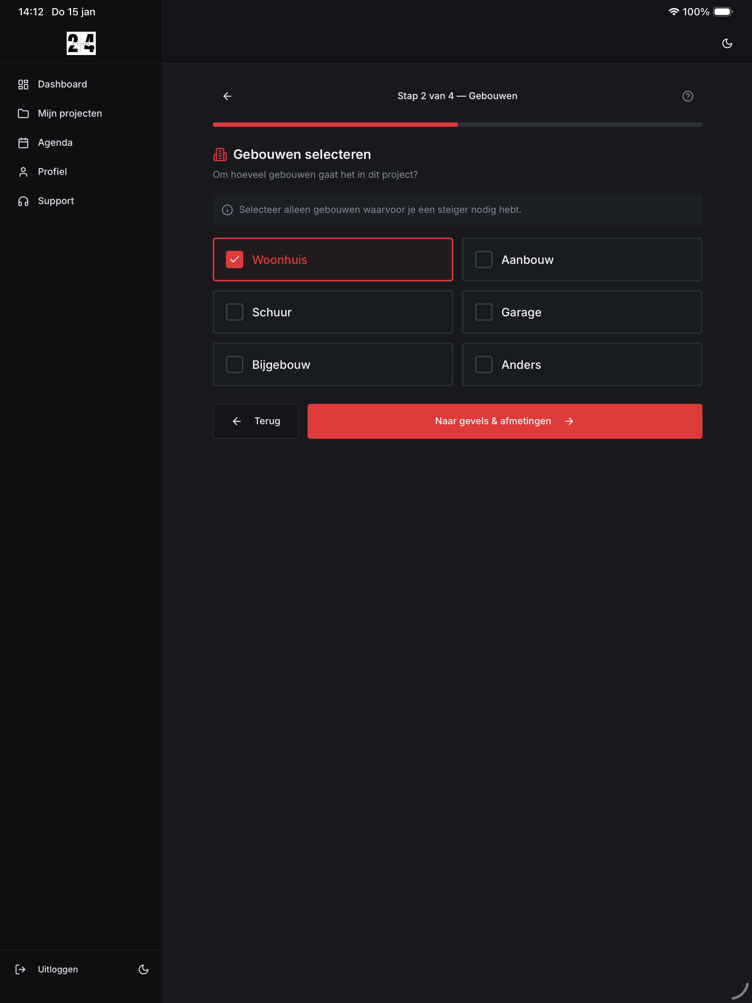The height and width of the screenshot is (1003, 752).
Task: Click the 100% battery percentage
Action: click(696, 12)
